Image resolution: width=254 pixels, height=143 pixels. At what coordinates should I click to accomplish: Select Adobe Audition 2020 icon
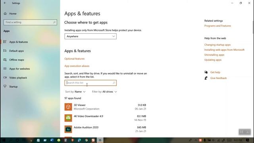pos(68,129)
